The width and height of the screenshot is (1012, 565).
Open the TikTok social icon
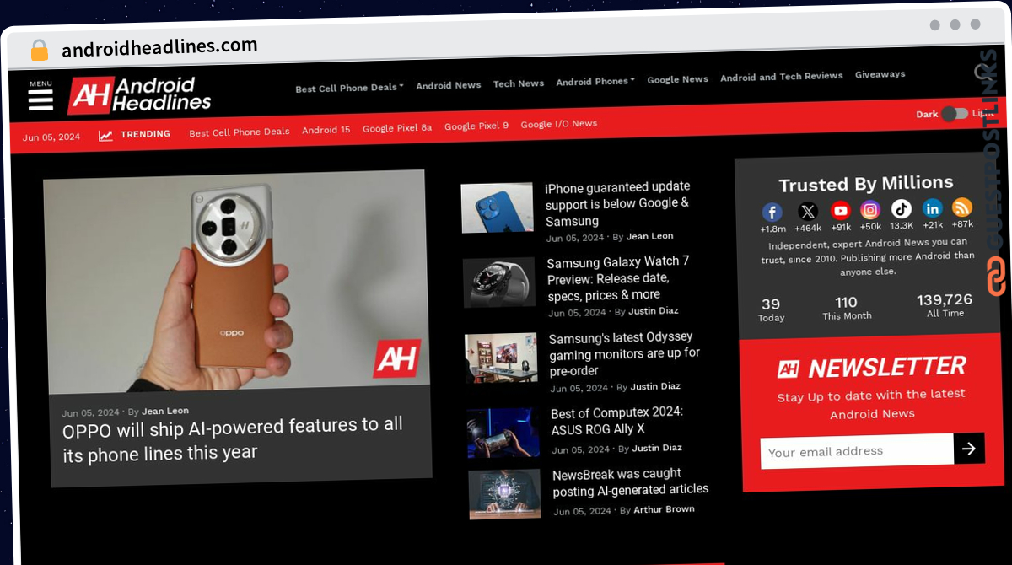902,209
